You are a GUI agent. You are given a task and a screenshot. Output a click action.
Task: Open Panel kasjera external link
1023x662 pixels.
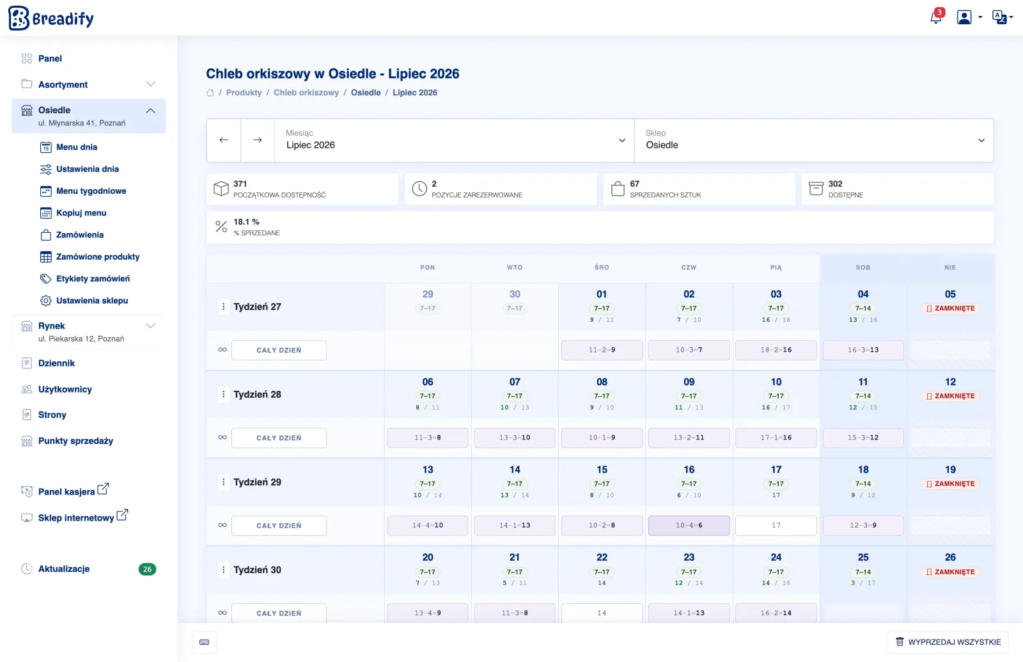(x=65, y=491)
